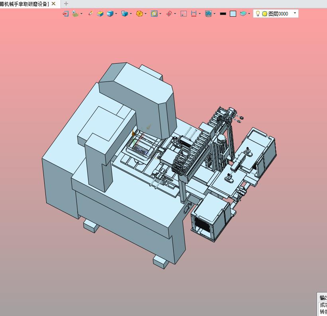Click the 图层0000 layer name text

click(x=278, y=14)
